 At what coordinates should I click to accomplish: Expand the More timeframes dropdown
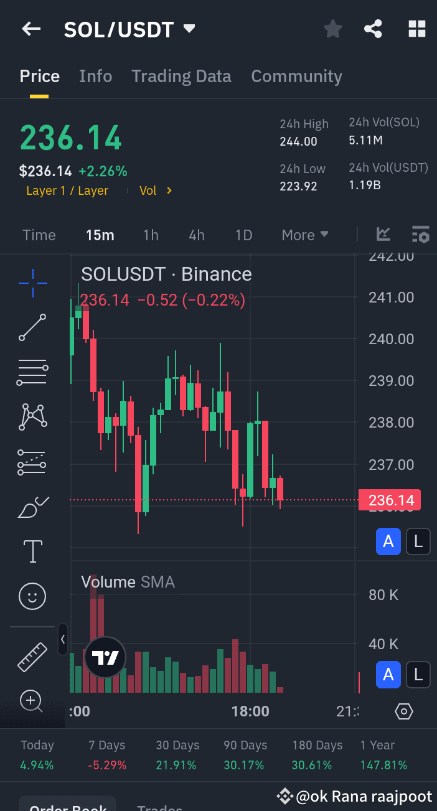pos(305,235)
